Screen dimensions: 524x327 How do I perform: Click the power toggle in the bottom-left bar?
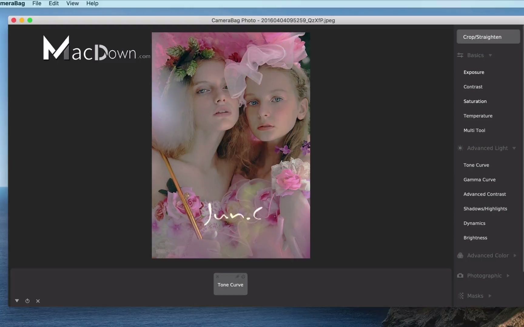[27, 301]
